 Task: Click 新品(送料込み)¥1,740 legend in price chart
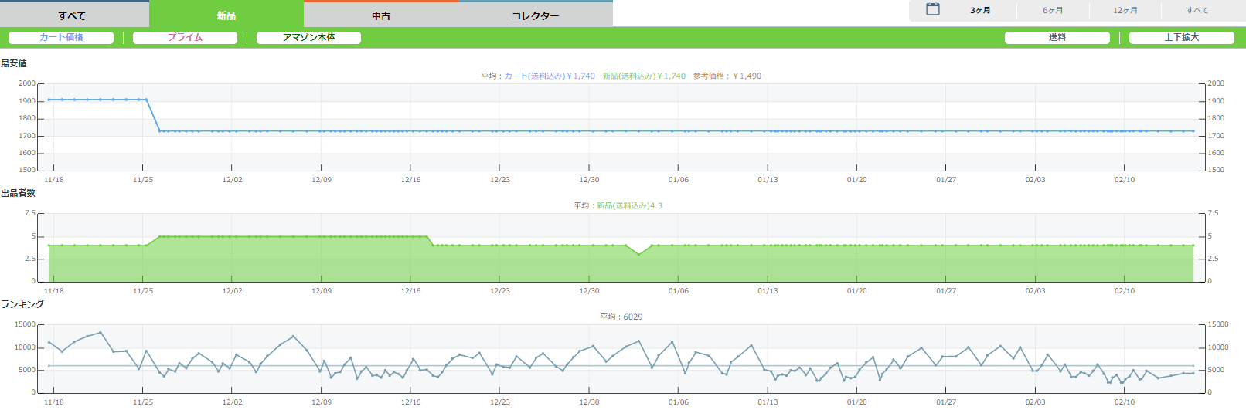tap(644, 76)
